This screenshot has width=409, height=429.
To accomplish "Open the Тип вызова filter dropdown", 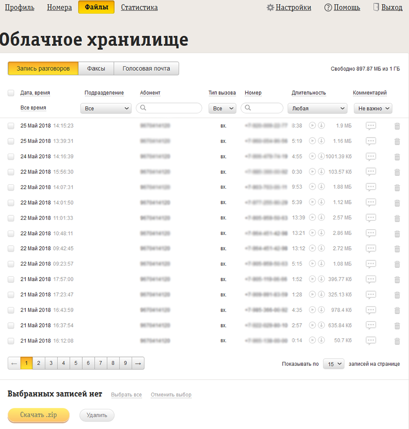I will tap(222, 108).
